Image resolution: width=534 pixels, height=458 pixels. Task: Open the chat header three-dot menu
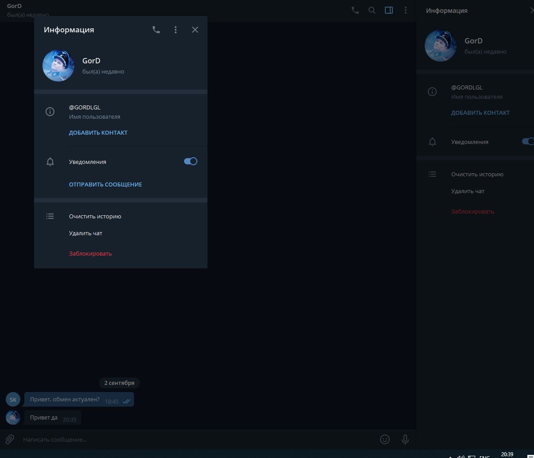tap(406, 10)
